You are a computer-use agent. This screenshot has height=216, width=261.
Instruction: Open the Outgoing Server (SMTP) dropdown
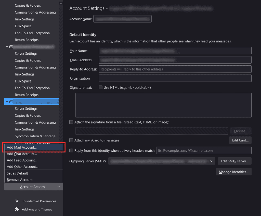point(162,161)
